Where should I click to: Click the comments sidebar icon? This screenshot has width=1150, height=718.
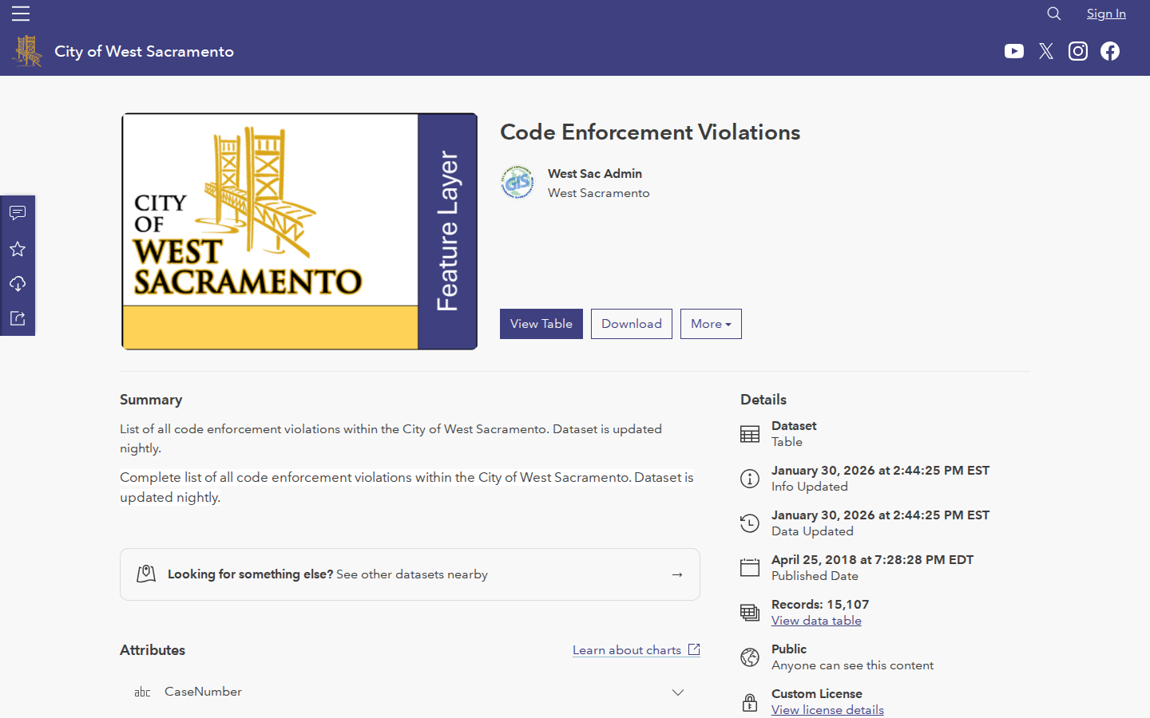point(18,213)
